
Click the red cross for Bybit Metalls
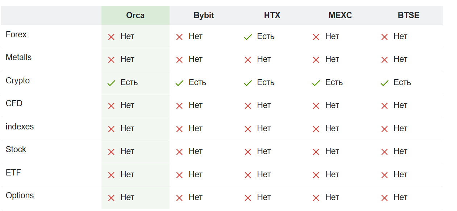point(179,60)
